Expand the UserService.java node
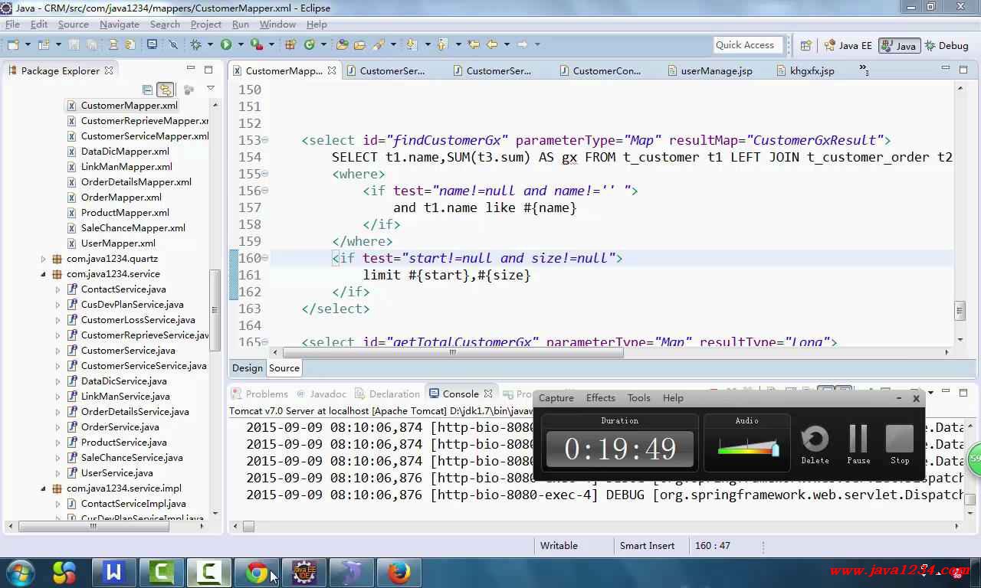The image size is (981, 588). 57,473
